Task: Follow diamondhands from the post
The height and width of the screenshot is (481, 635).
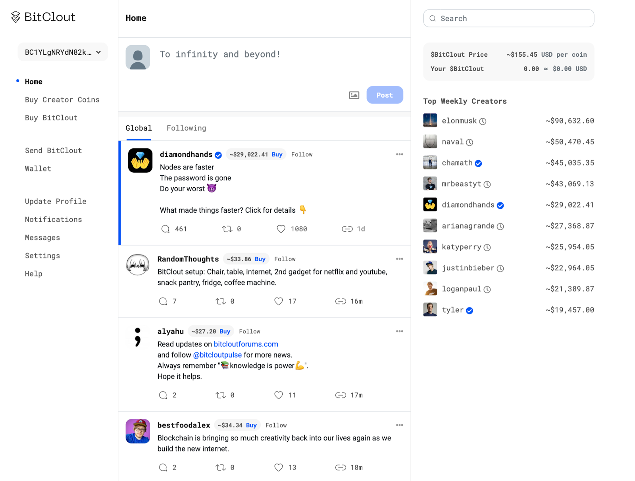Action: click(x=302, y=154)
